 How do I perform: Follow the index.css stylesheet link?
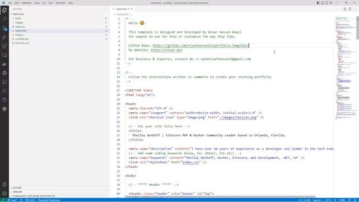(x=191, y=162)
